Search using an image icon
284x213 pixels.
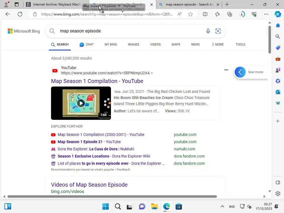click(x=218, y=31)
